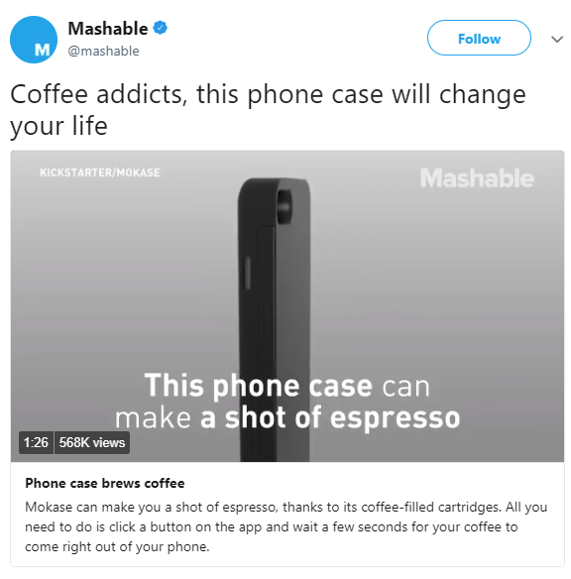
Task: Click the letter M in the avatar
Action: pos(42,50)
